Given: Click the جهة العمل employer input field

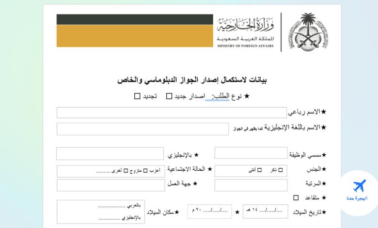Looking at the screenshot, I should tap(111, 185).
